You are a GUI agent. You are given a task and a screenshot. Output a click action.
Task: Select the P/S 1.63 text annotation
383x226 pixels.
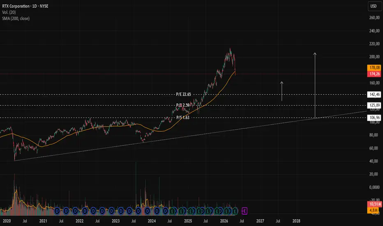183,118
